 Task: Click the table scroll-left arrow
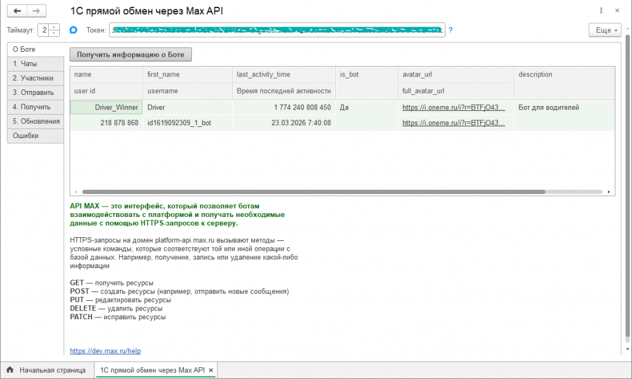click(x=76, y=192)
